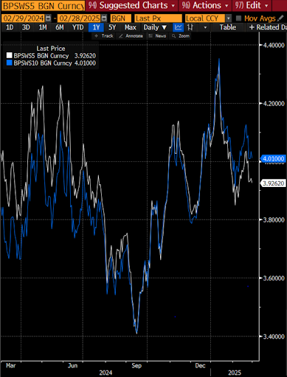Click the Last Price legend header
Viewport: 287px width, 377px height.
tap(51, 49)
